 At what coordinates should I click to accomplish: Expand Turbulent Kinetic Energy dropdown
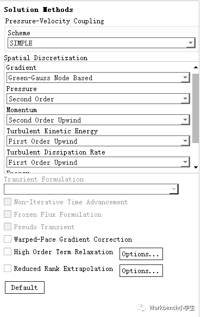(x=98, y=141)
